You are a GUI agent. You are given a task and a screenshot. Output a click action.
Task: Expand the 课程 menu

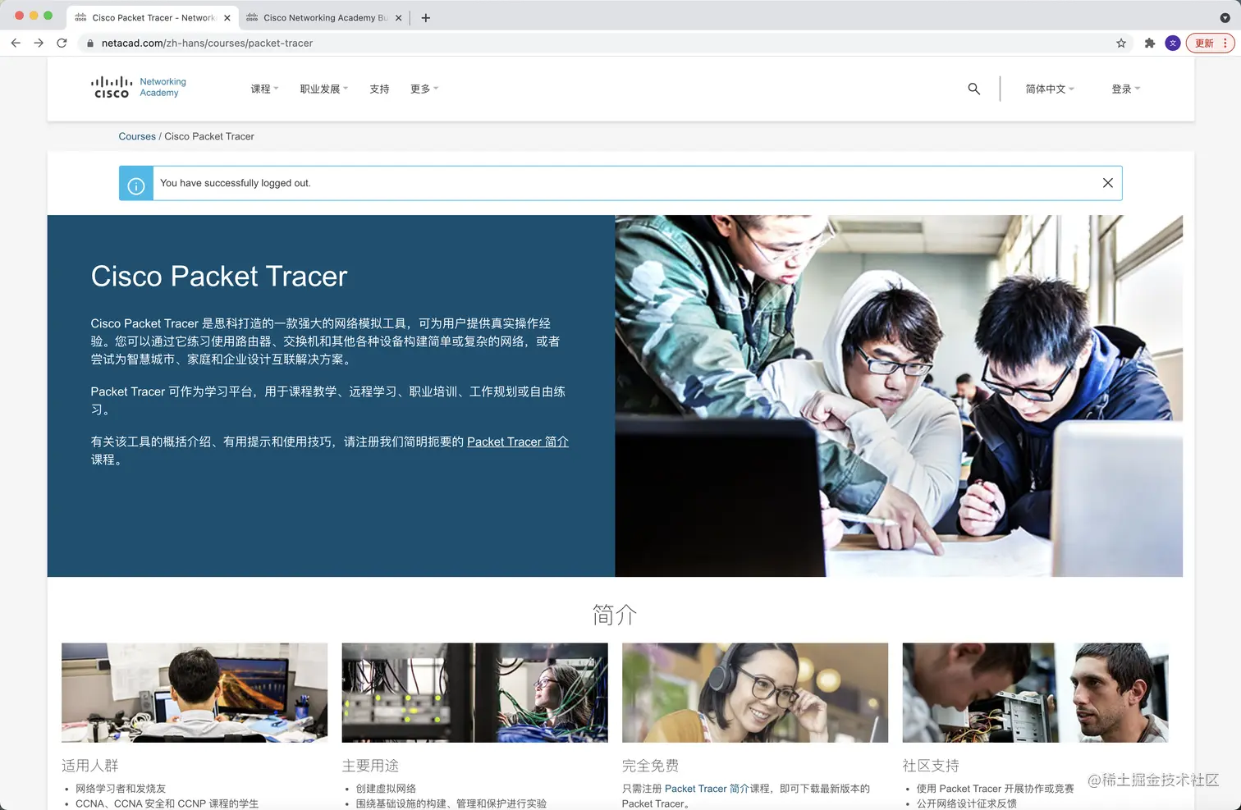tap(264, 89)
